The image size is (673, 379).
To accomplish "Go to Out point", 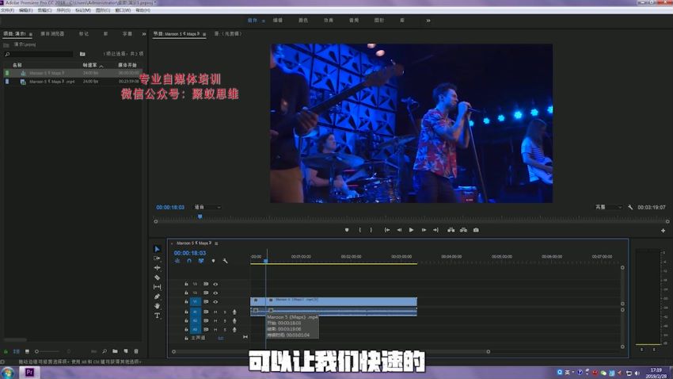I will coord(435,230).
